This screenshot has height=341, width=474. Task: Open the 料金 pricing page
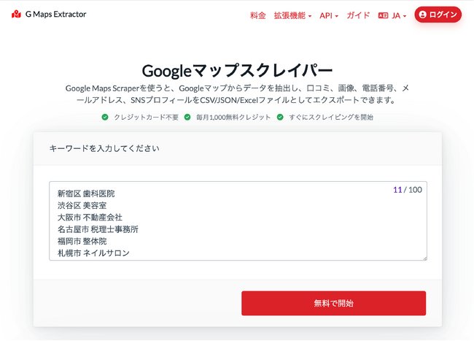point(258,15)
